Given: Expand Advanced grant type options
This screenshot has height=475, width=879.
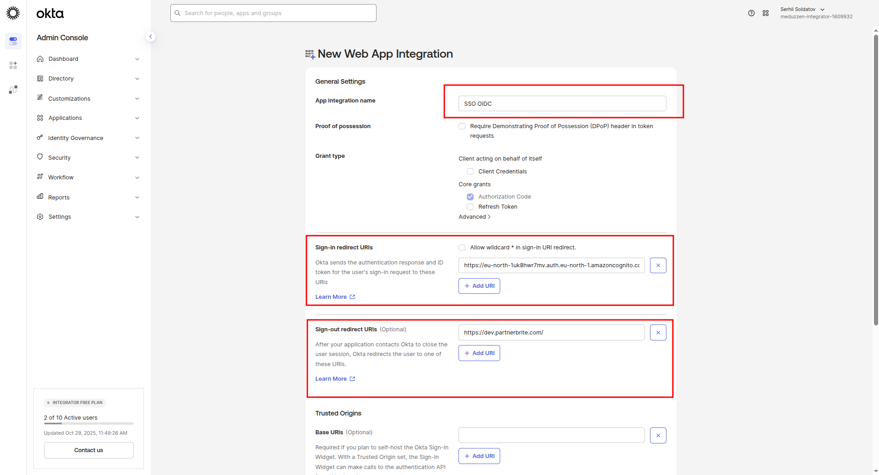Looking at the screenshot, I should [475, 217].
